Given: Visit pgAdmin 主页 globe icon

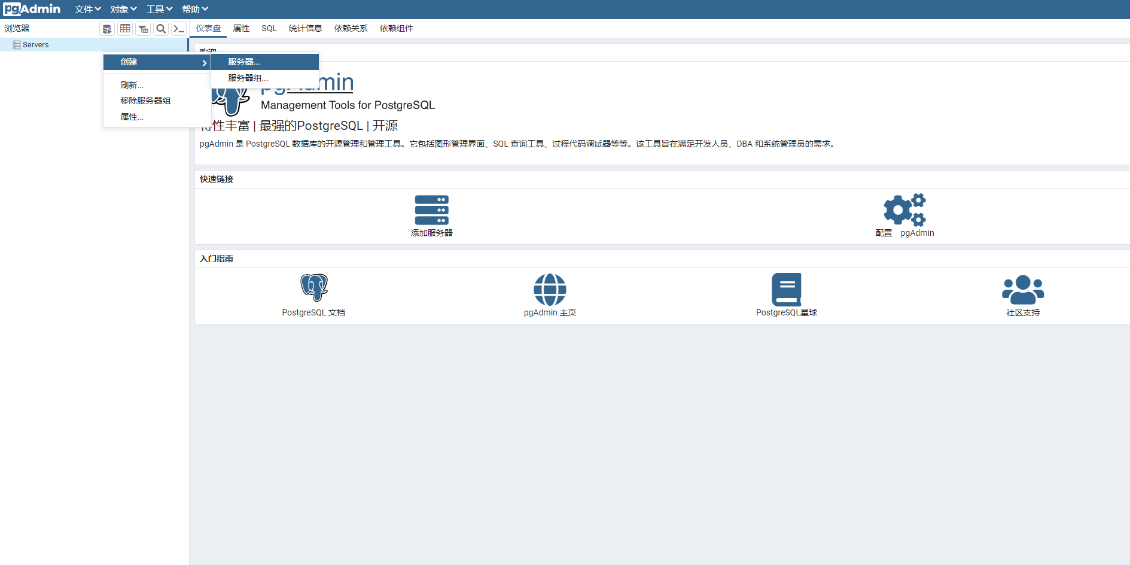Looking at the screenshot, I should [x=550, y=290].
